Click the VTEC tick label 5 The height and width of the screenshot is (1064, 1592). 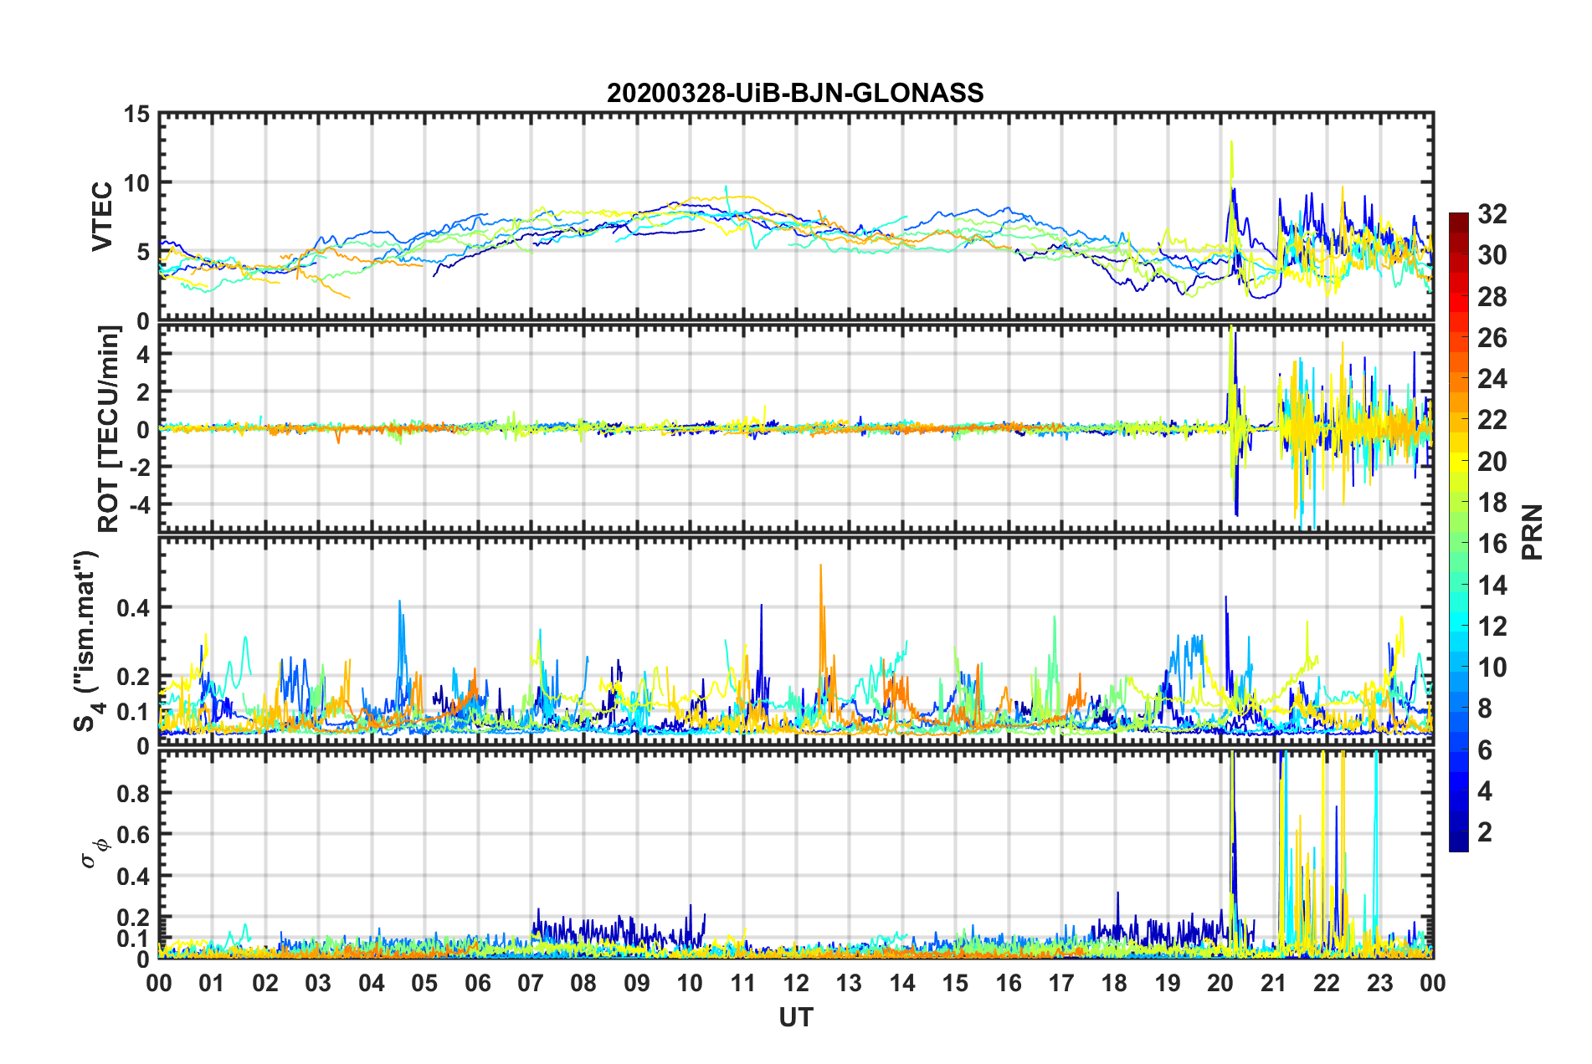(143, 252)
